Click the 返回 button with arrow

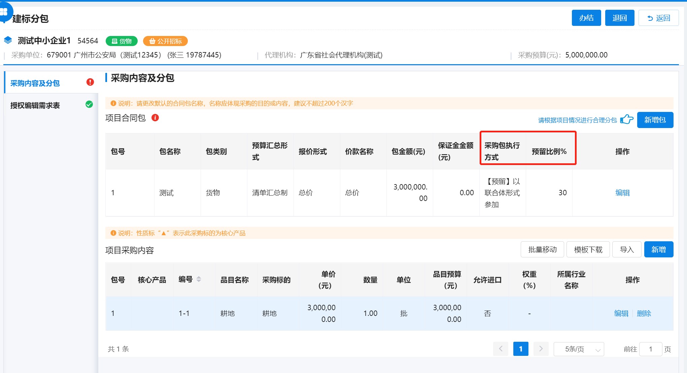[x=658, y=18]
